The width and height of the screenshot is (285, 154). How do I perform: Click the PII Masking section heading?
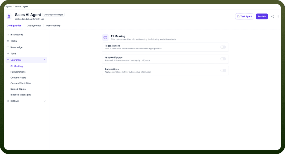[118, 36]
